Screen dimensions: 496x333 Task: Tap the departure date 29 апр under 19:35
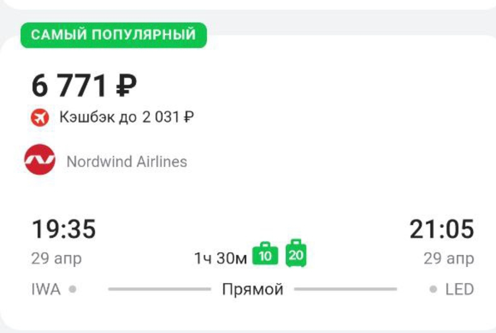coord(57,259)
